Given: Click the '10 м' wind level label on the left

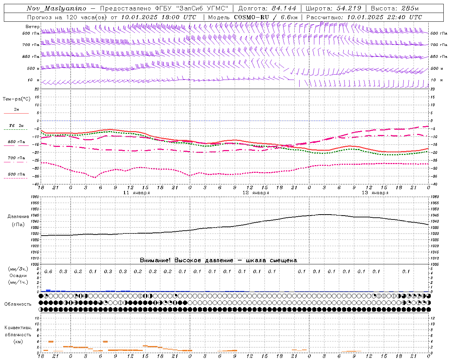Looking at the screenshot, I should (33, 80).
